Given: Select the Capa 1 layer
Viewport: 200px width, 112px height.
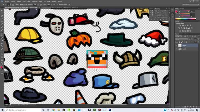Looking at the screenshot, I should point(187,45).
